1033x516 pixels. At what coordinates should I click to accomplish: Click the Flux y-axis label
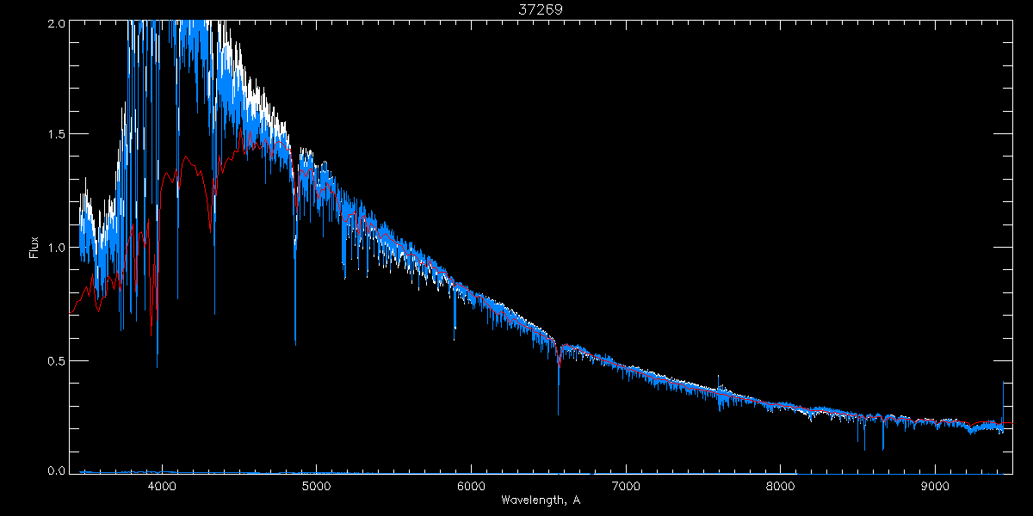[x=34, y=247]
